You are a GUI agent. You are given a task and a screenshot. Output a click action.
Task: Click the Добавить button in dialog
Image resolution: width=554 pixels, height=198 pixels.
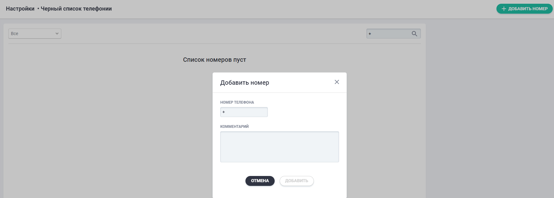(x=296, y=181)
